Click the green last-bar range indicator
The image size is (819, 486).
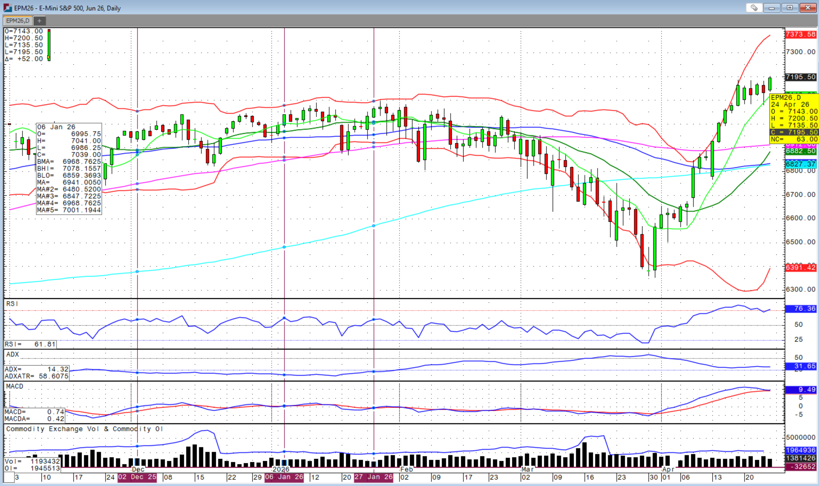[x=49, y=45]
